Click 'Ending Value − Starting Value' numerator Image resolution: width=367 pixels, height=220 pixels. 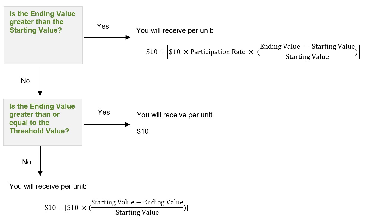pos(307,47)
